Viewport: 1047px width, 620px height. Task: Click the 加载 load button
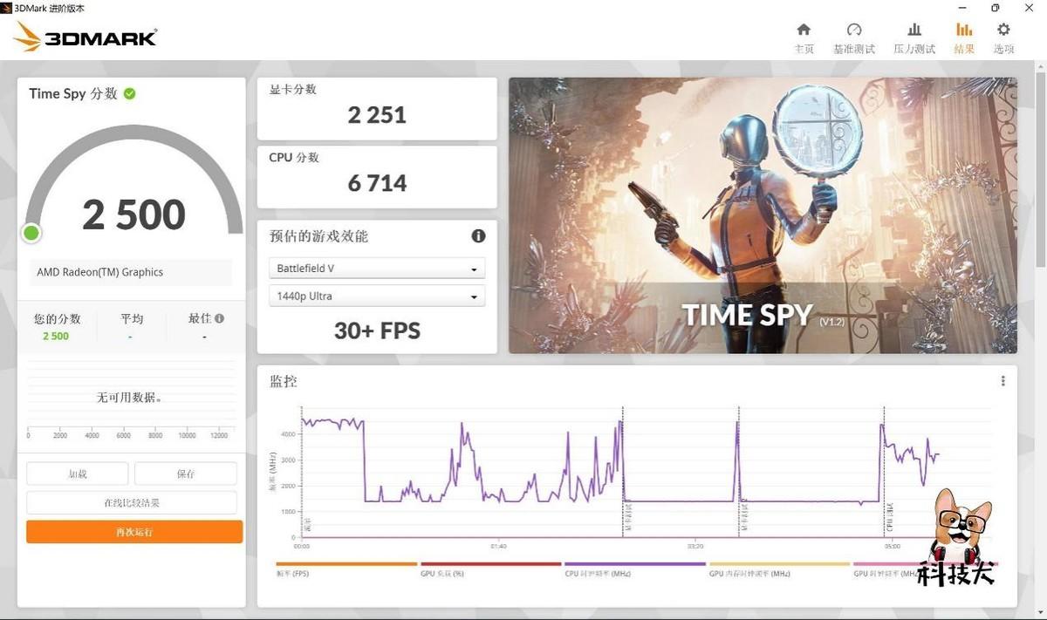click(x=78, y=474)
